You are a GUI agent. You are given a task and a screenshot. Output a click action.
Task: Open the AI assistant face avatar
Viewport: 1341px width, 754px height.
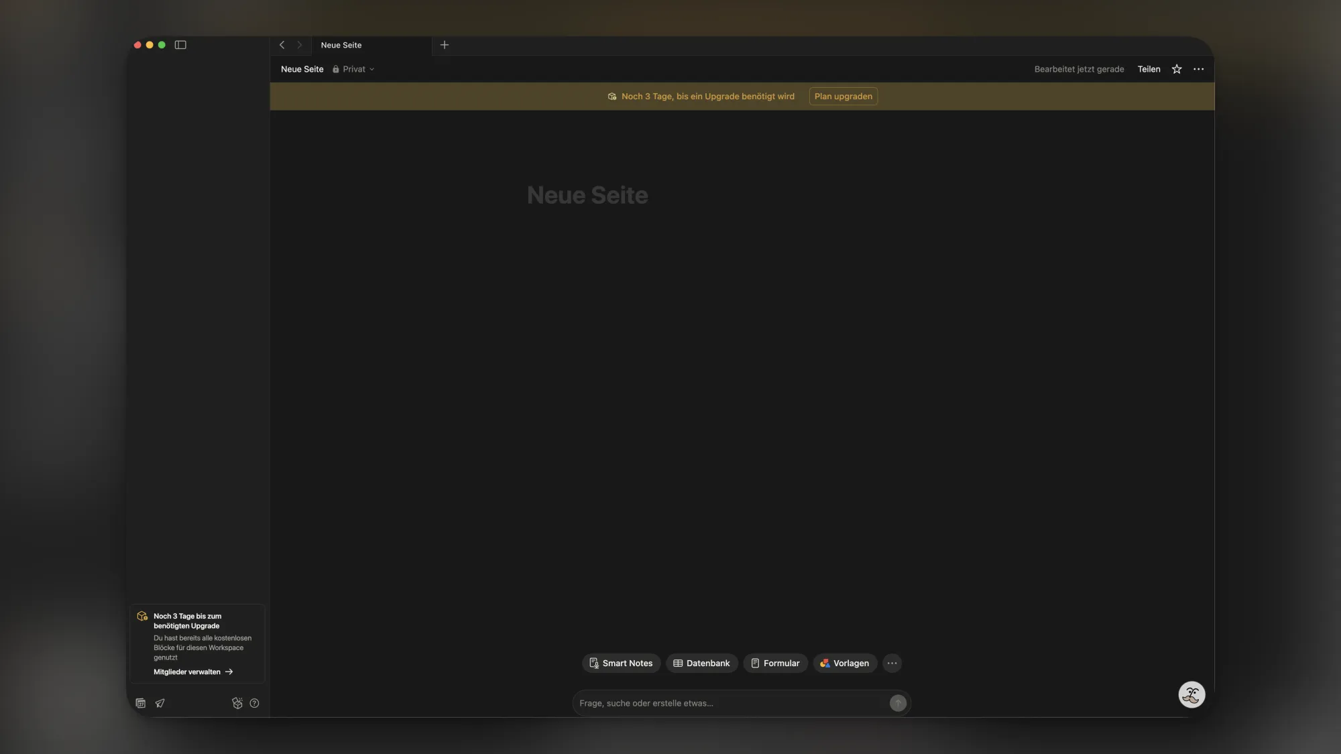(x=1191, y=694)
